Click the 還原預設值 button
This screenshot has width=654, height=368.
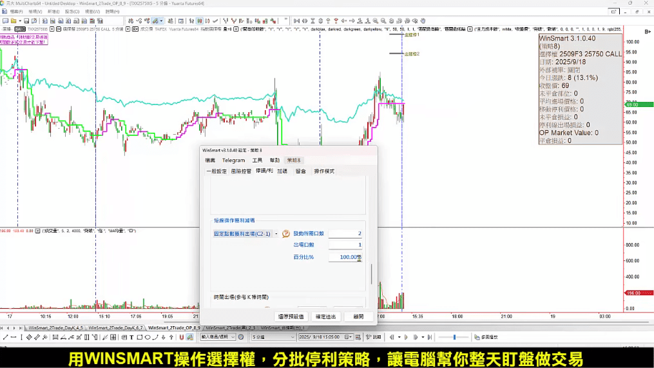(291, 316)
